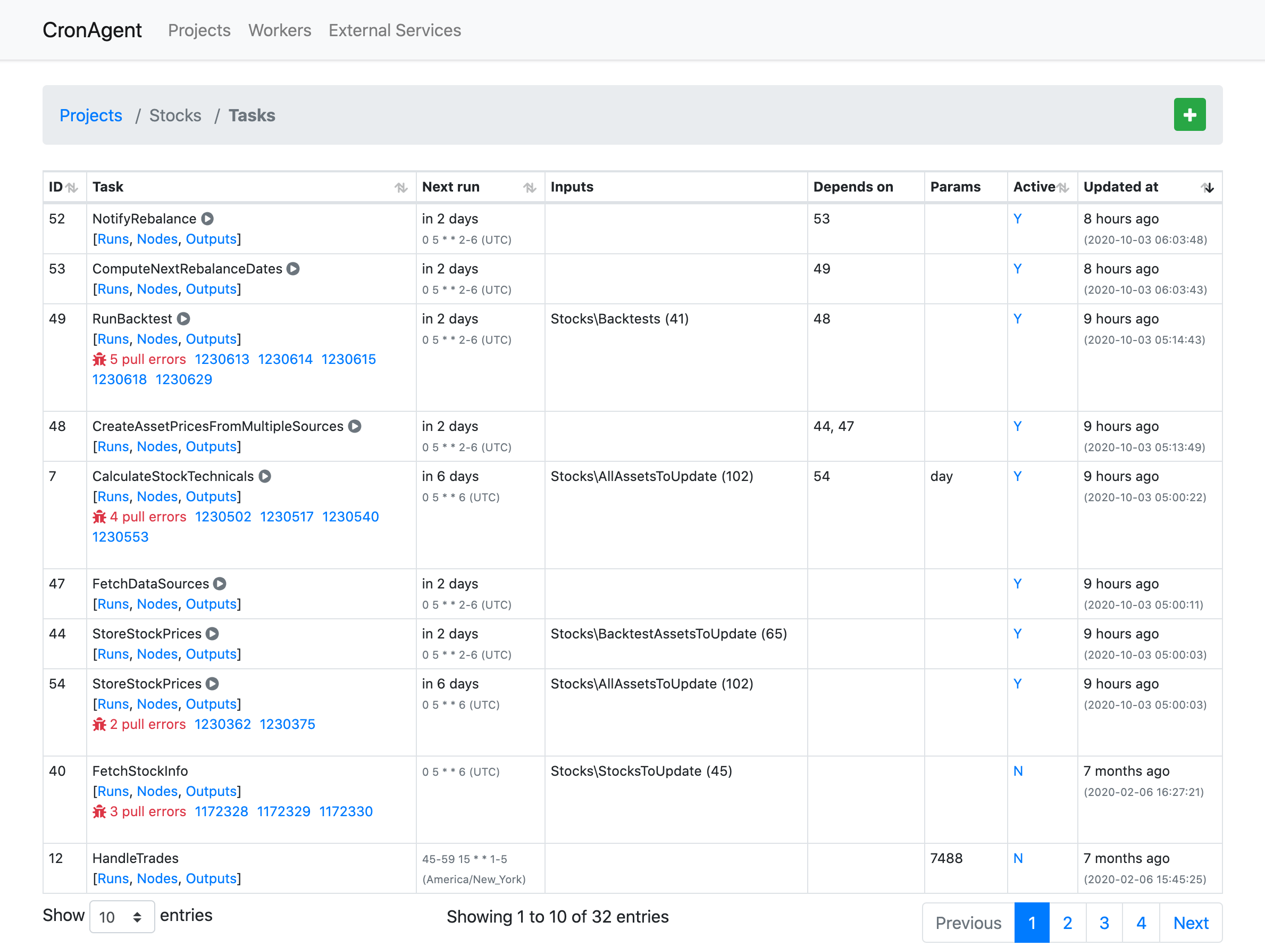Viewport: 1265px width, 946px height.
Task: Click 'Showing 1 to 10 of 32 entries'
Action: (x=558, y=917)
